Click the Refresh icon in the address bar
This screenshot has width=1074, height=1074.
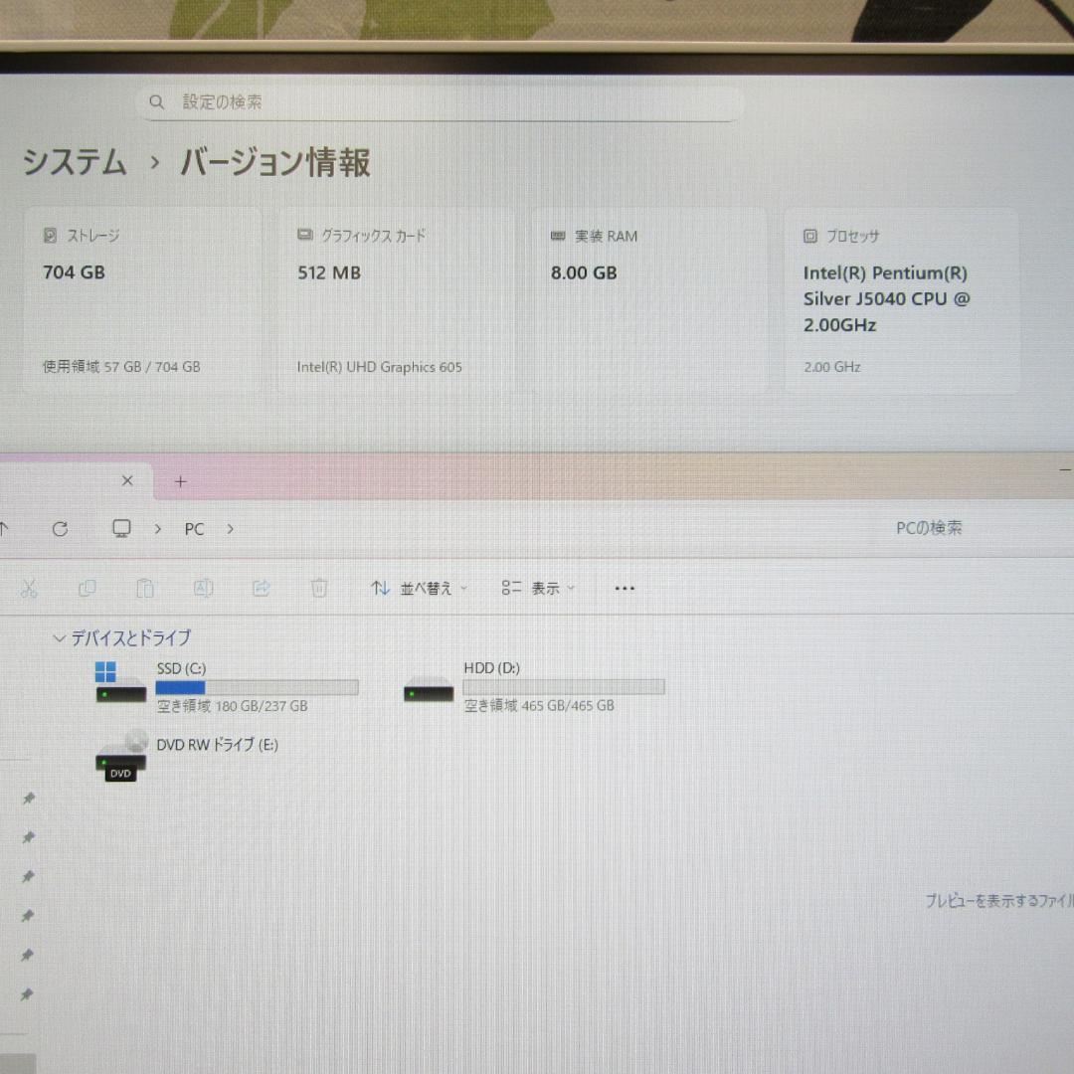click(x=60, y=528)
